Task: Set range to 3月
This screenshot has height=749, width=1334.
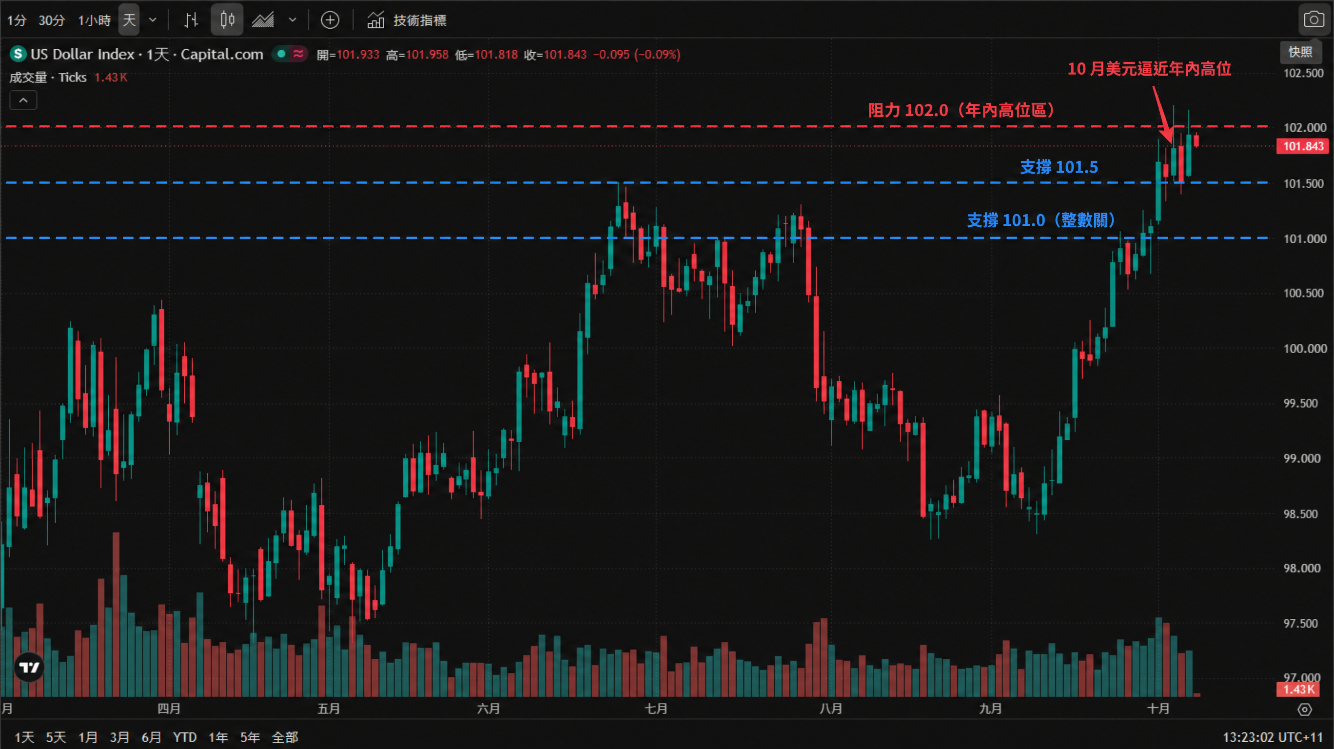Action: (119, 737)
